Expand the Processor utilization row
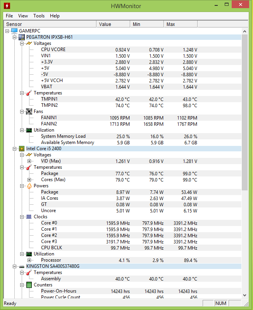253x310 pixels. pyautogui.click(x=29, y=260)
